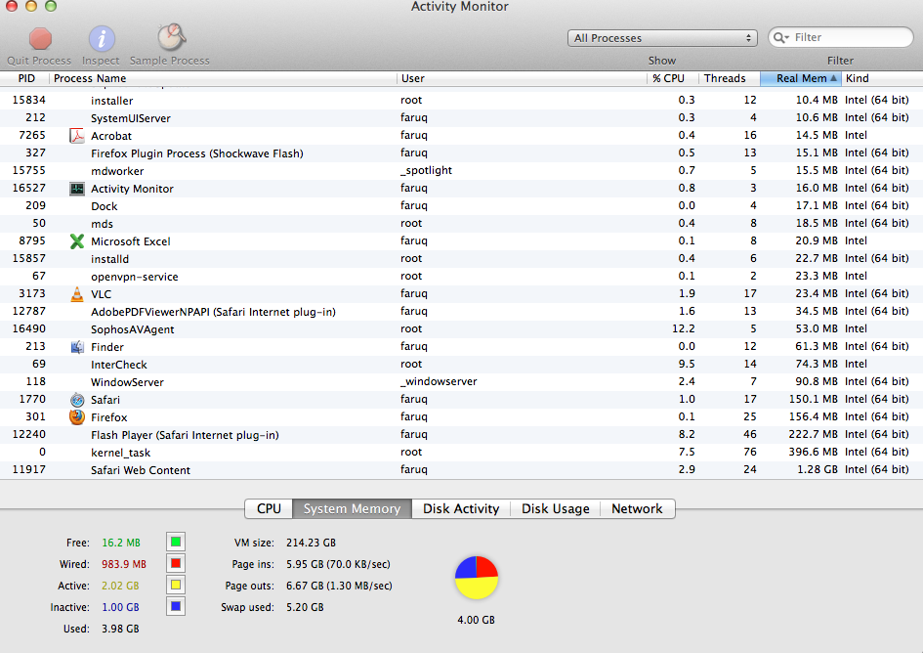The height and width of the screenshot is (653, 923).
Task: Click the Page outs 6.67 GB value
Action: (339, 586)
